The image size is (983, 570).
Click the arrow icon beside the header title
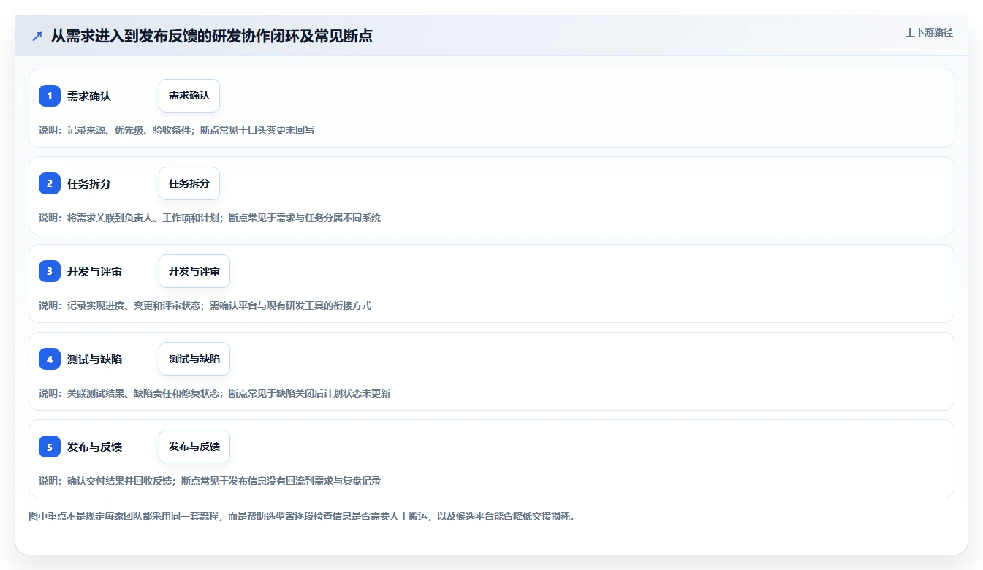click(x=37, y=36)
